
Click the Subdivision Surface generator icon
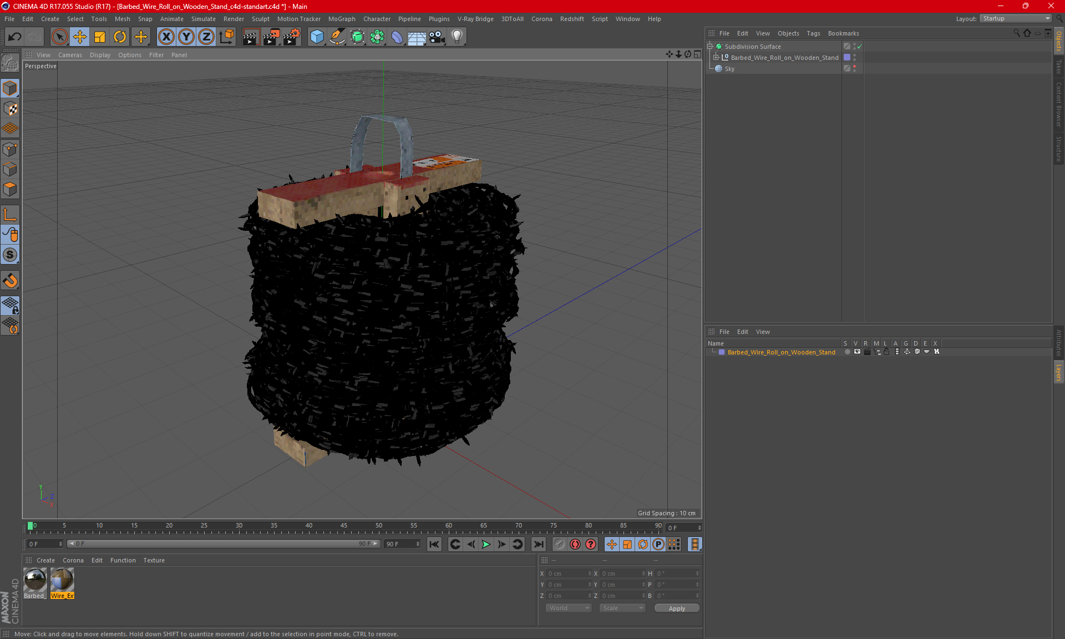click(x=357, y=37)
